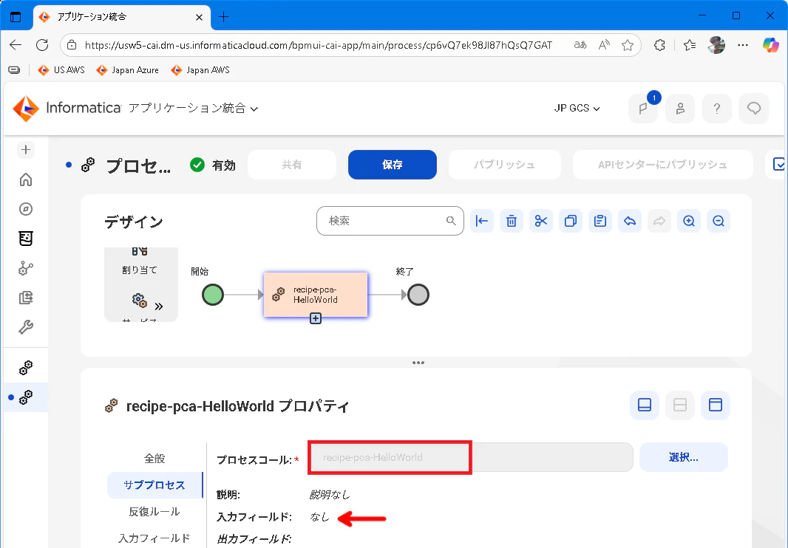Click the パブリッシュ button
This screenshot has width=788, height=548.
point(504,165)
